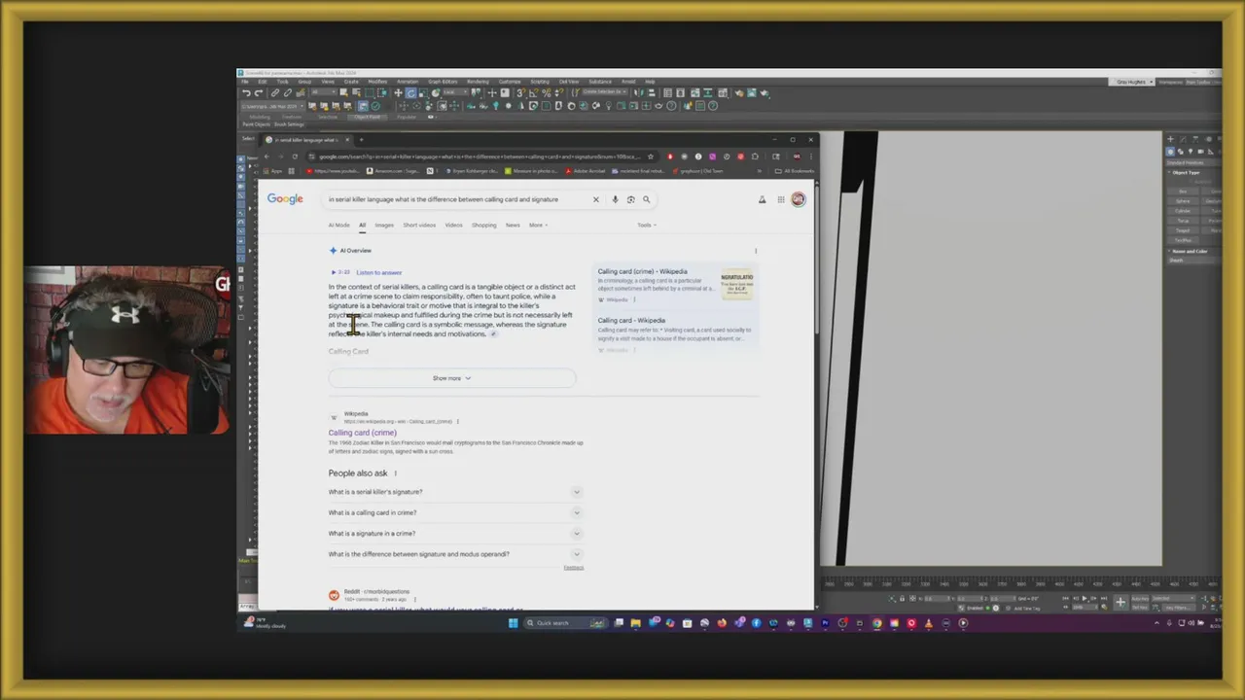
Task: Go back in Chrome
Action: [267, 156]
